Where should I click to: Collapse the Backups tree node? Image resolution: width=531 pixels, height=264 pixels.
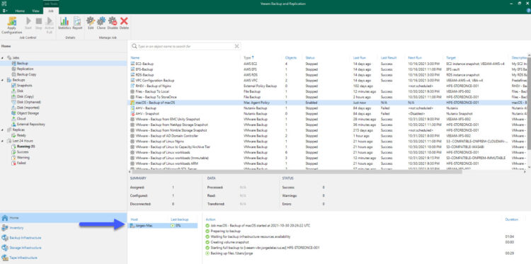3,80
